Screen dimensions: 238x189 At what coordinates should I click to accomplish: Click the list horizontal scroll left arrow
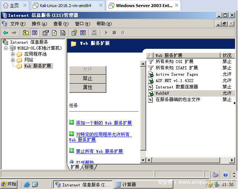(149, 160)
